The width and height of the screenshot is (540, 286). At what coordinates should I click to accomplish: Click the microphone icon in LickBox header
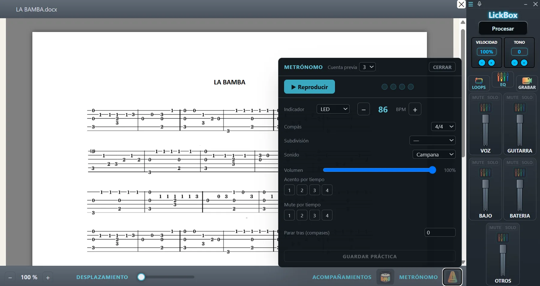(479, 4)
